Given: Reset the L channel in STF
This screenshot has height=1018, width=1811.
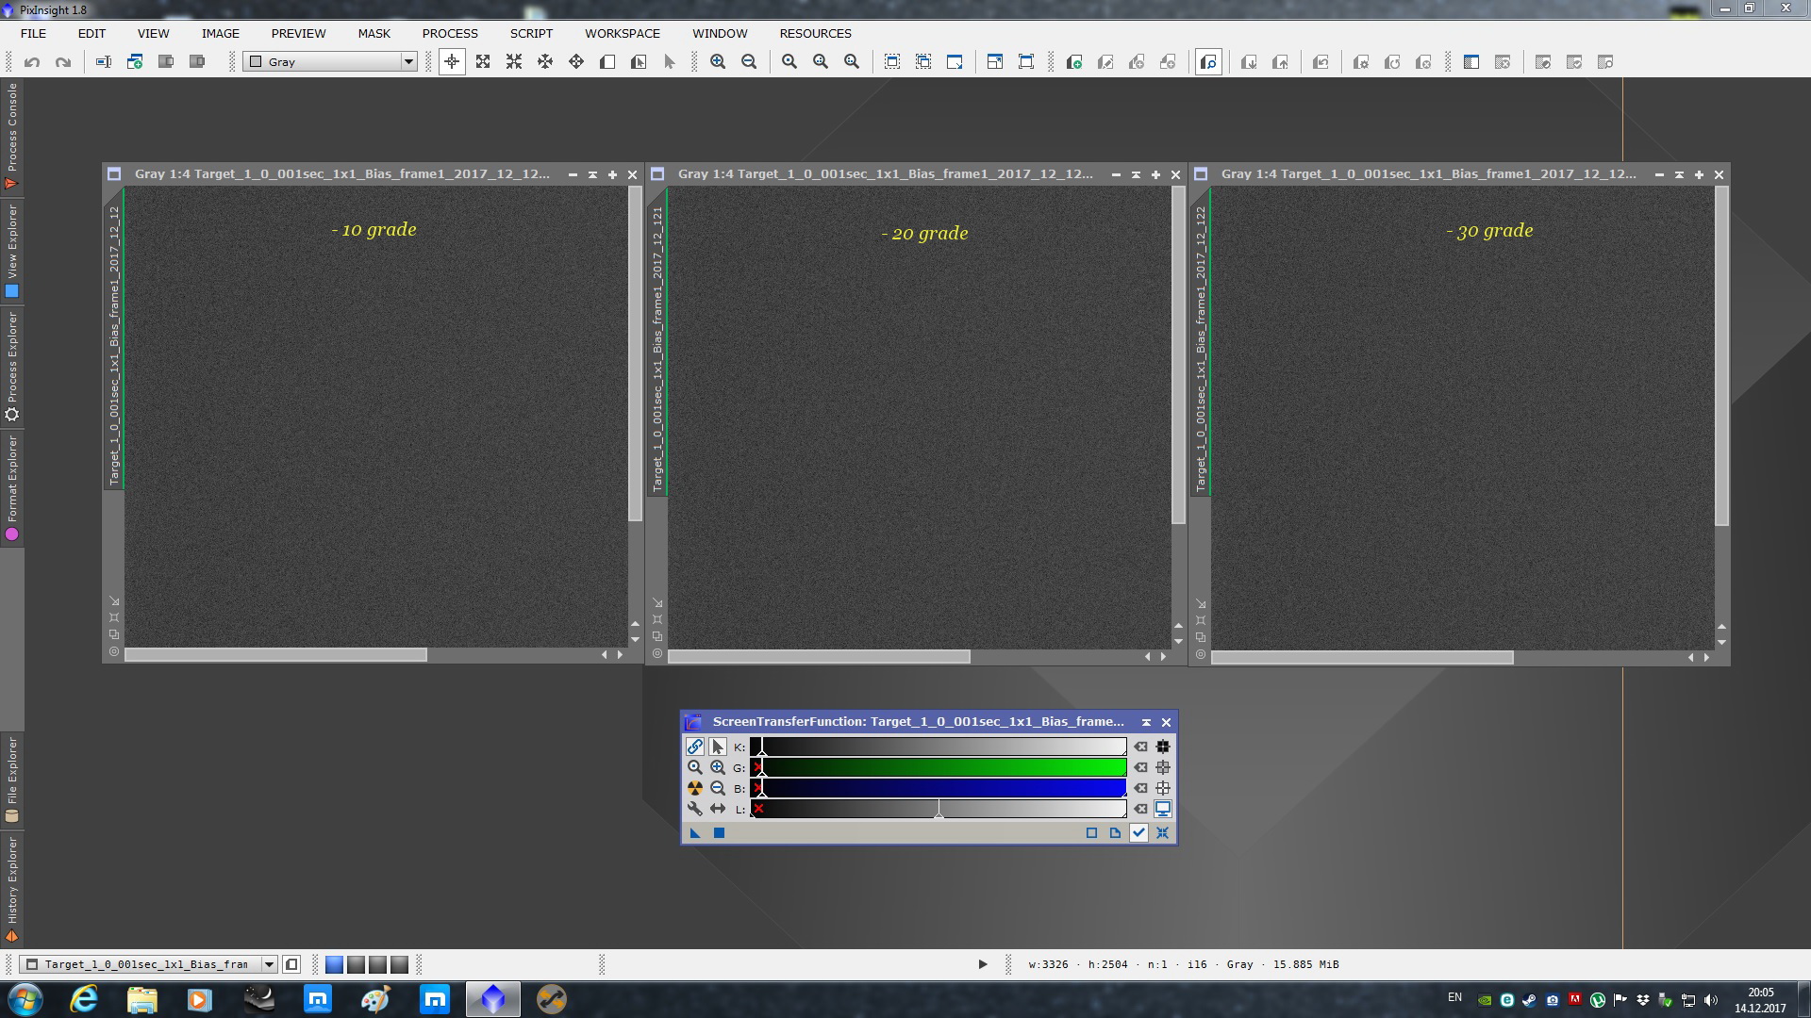Looking at the screenshot, I should 1140,809.
